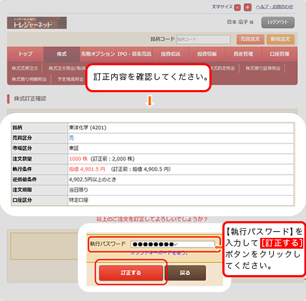The height and width of the screenshot is (301, 306).
Task: Confirm with the 訂正する button
Action: (131, 273)
